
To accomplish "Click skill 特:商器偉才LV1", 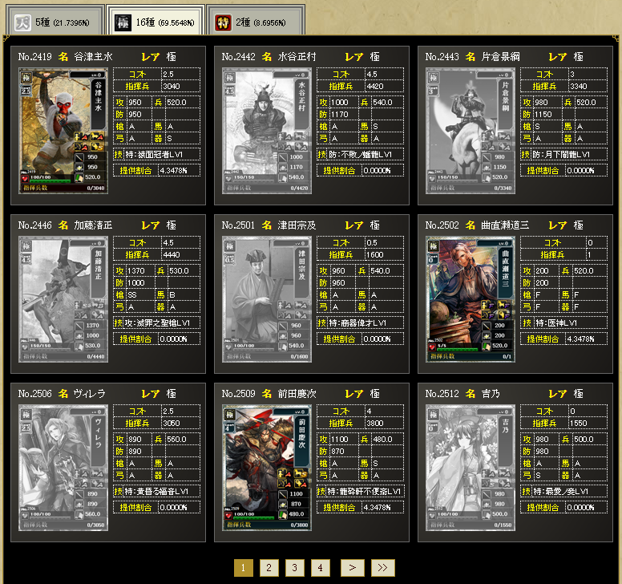I will click(357, 322).
